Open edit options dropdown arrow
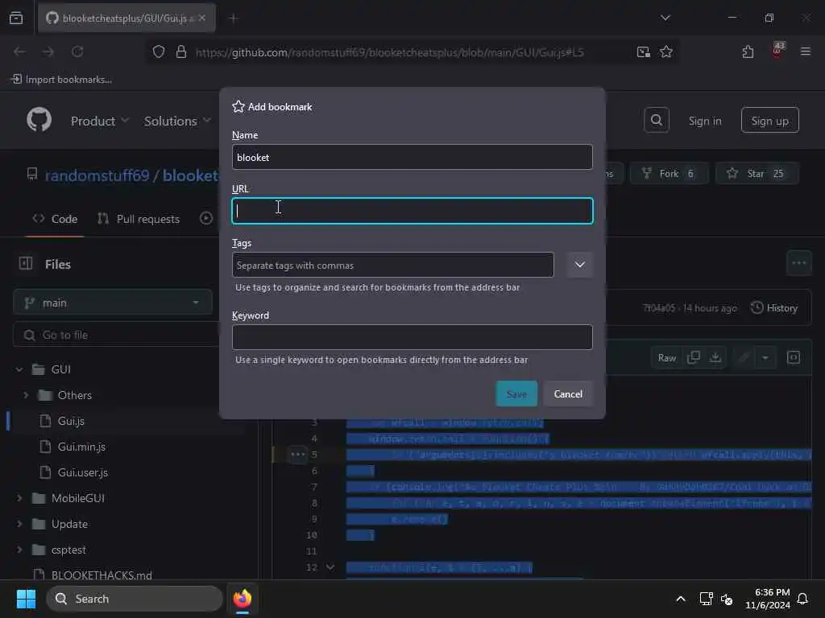 point(765,358)
